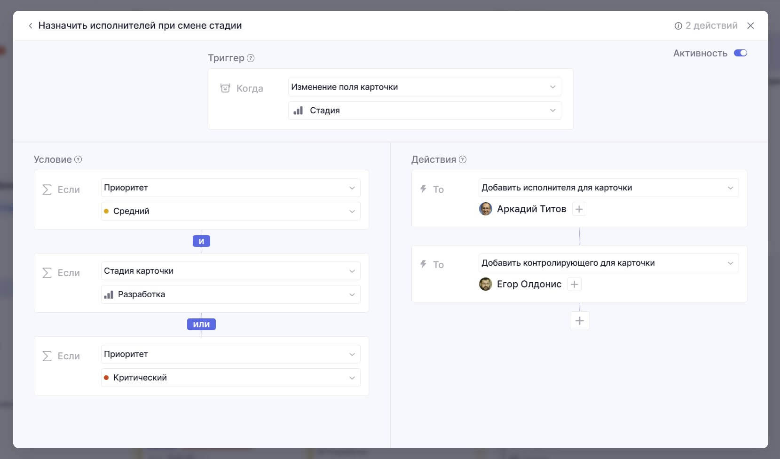
Task: Click Аркадий Титов assignee entry
Action: [522, 209]
